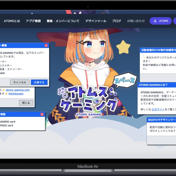The image size is (176, 176).
Task: Click the 閉じる button
Action: click(x=26, y=103)
